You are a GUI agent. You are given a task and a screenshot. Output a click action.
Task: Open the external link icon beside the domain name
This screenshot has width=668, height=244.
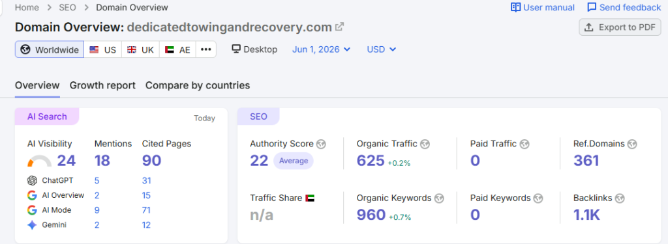pyautogui.click(x=339, y=27)
